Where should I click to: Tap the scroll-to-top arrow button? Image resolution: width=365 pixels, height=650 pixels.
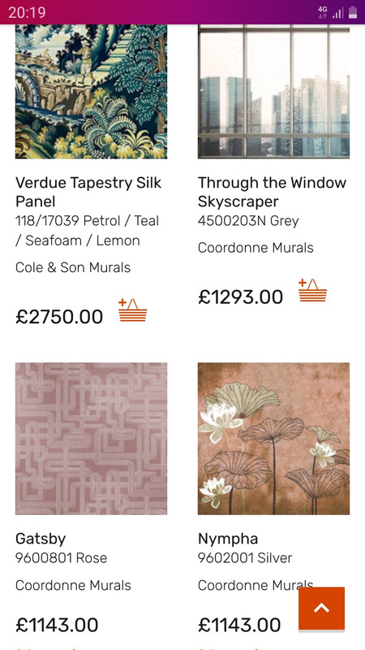tap(321, 608)
